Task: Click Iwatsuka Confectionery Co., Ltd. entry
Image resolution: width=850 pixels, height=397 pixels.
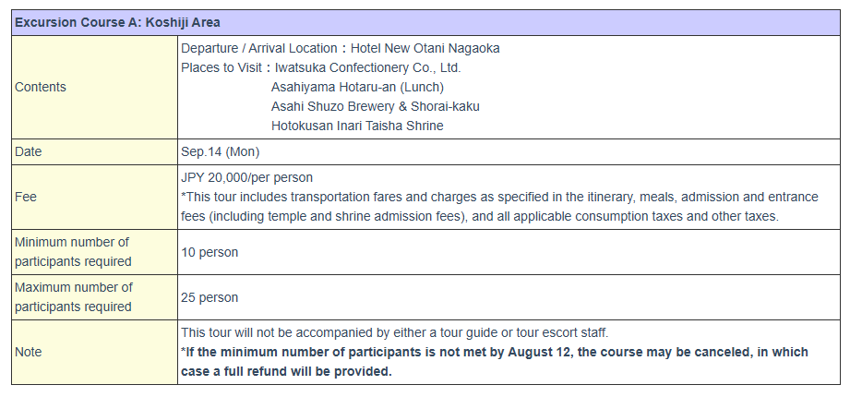Action: (x=367, y=67)
